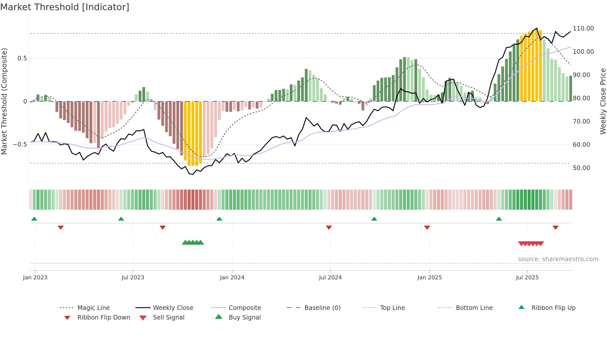Click the 100.00 price axis label
607x341 pixels.
(583, 52)
